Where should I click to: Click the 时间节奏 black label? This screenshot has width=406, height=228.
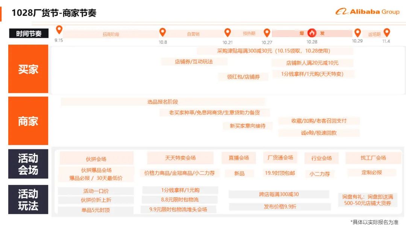28,33
